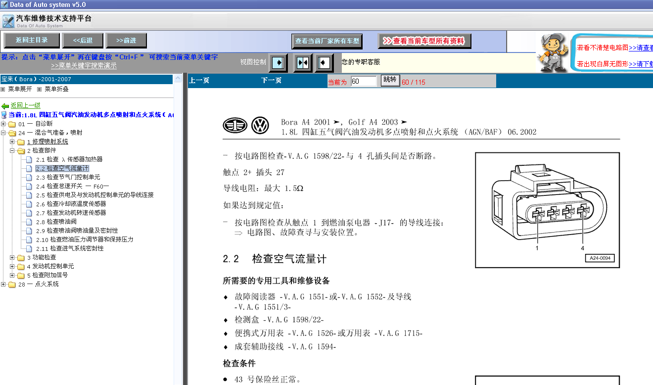Open 2.1 检查 λ 传感器加热器
653x385 pixels.
click(x=69, y=159)
